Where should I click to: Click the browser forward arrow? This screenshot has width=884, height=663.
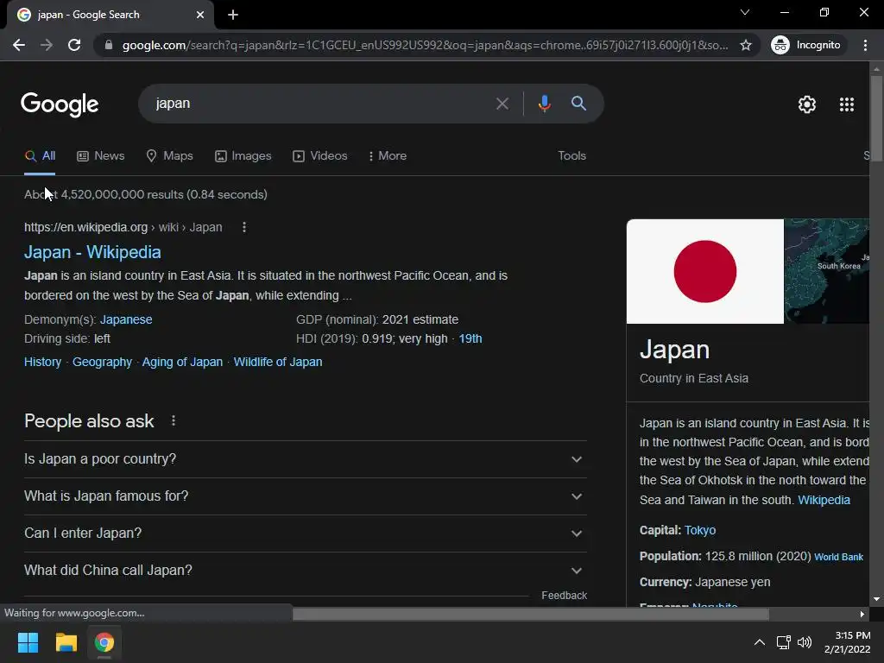tap(47, 45)
